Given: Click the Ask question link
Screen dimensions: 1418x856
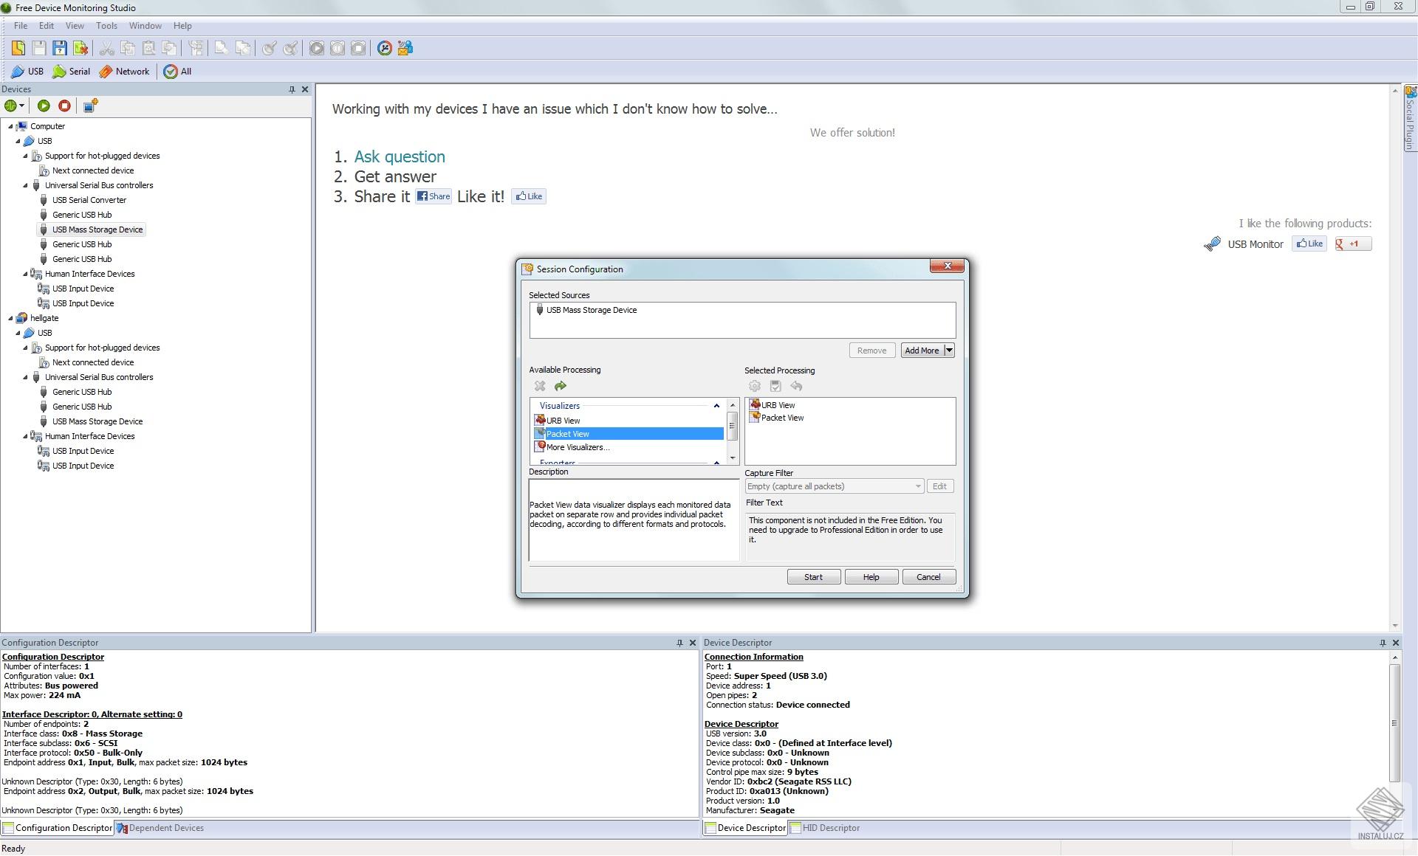Looking at the screenshot, I should pos(399,156).
